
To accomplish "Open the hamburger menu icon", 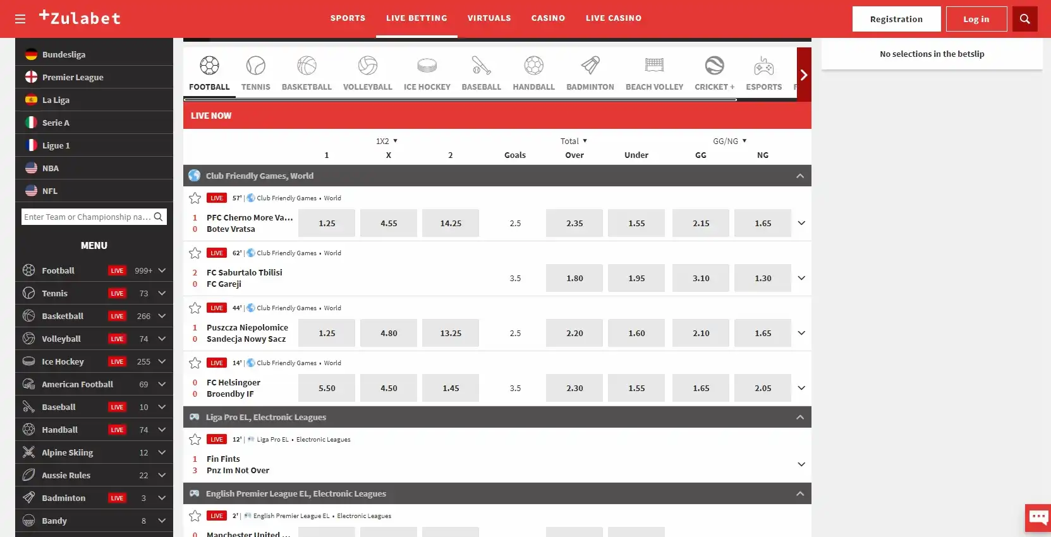I will pyautogui.click(x=20, y=19).
